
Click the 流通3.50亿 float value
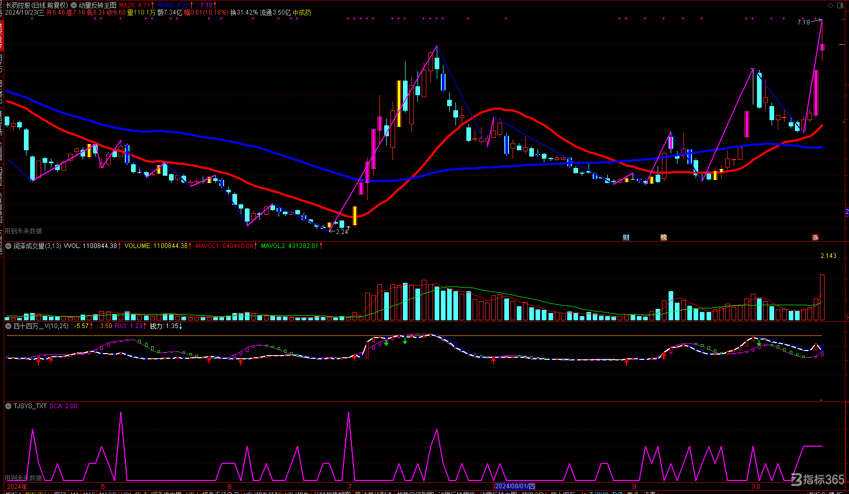point(275,12)
